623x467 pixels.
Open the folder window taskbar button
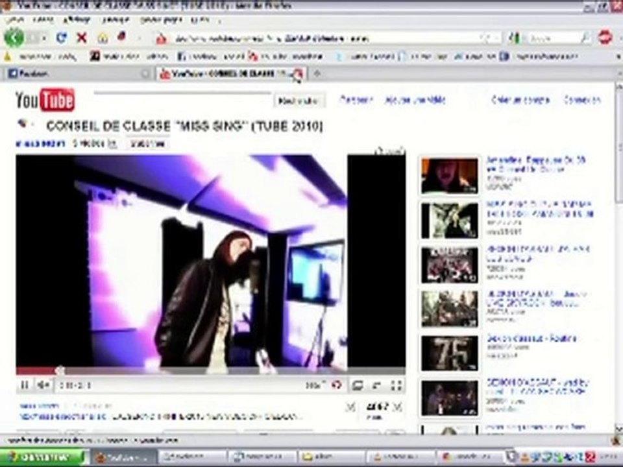332,457
